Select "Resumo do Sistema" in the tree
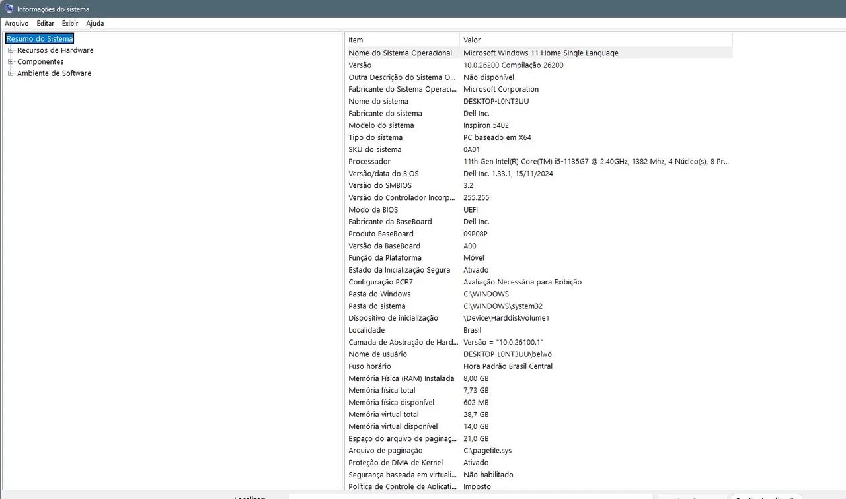This screenshot has height=499, width=846. coord(39,38)
